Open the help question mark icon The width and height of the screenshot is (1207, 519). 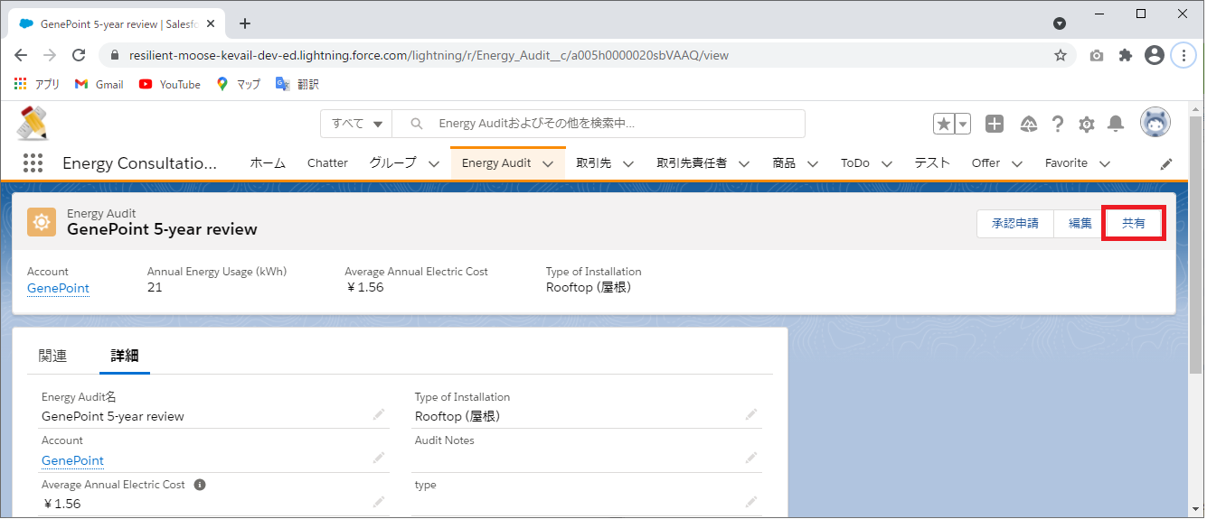click(1057, 125)
